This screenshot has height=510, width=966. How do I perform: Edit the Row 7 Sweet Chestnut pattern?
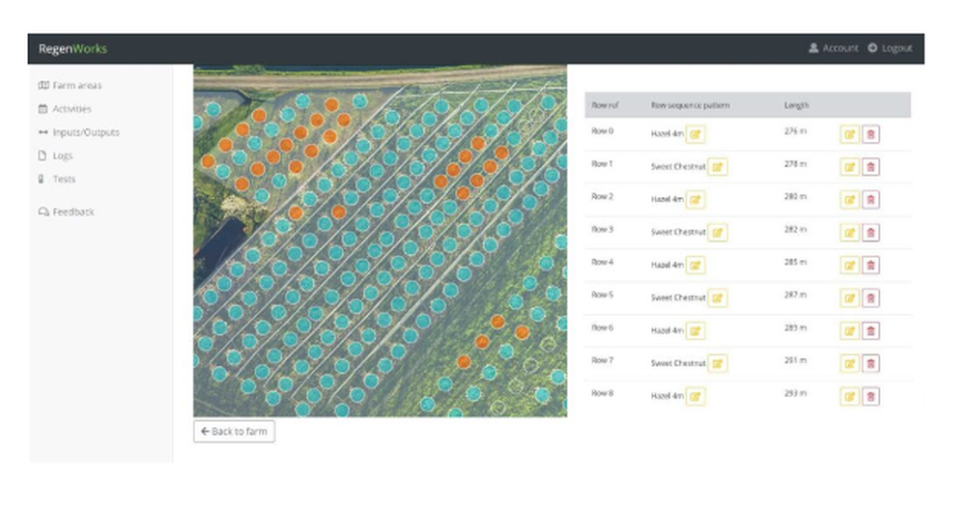(x=717, y=363)
